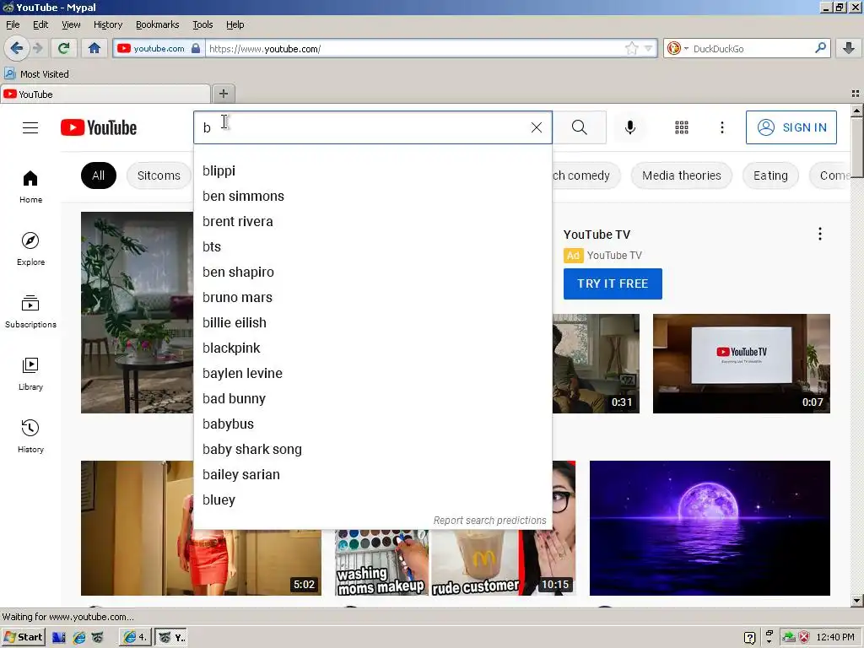Click Report search predictions link
The height and width of the screenshot is (648, 864).
tap(489, 520)
